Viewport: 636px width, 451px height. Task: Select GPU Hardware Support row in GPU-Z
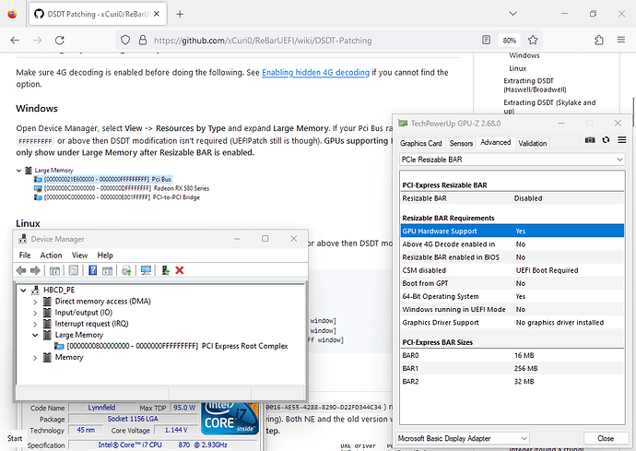click(512, 231)
